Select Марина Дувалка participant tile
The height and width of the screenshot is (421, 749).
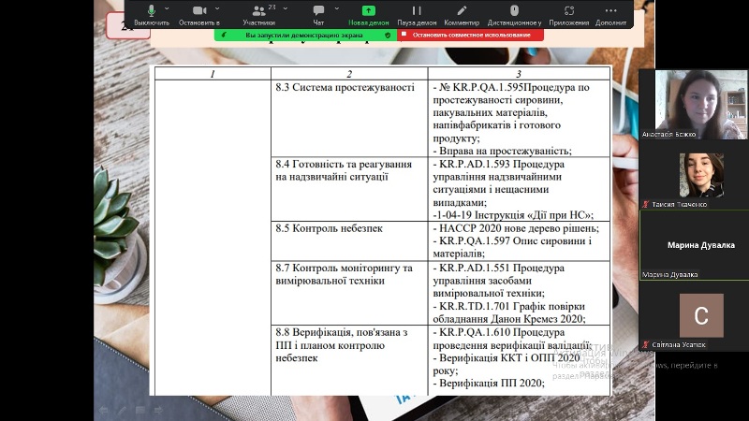click(x=694, y=245)
